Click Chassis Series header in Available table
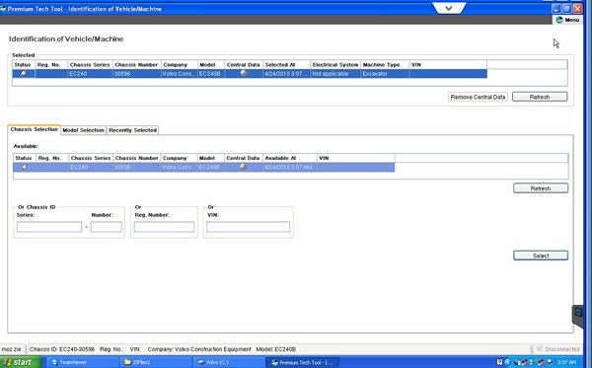 point(91,158)
